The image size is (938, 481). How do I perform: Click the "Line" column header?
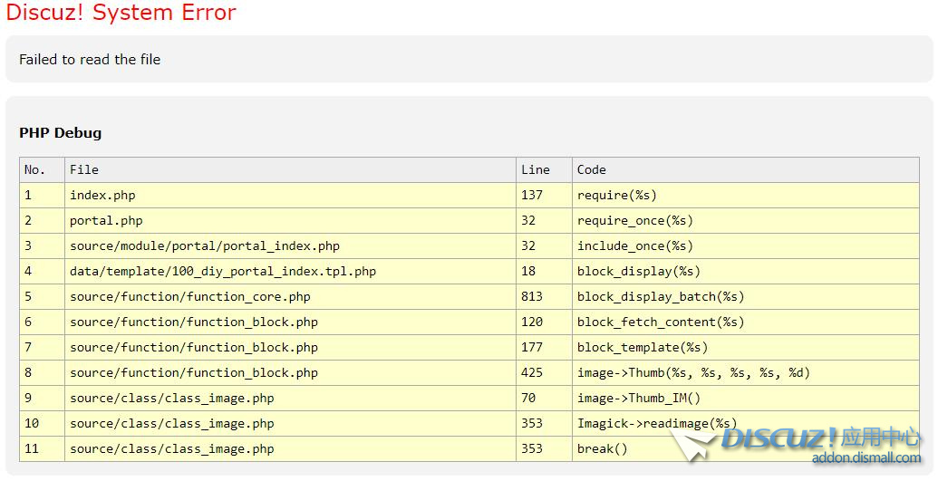pyautogui.click(x=536, y=170)
